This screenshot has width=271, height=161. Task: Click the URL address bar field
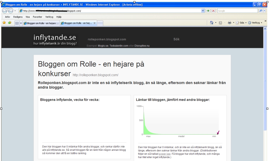(112, 11)
